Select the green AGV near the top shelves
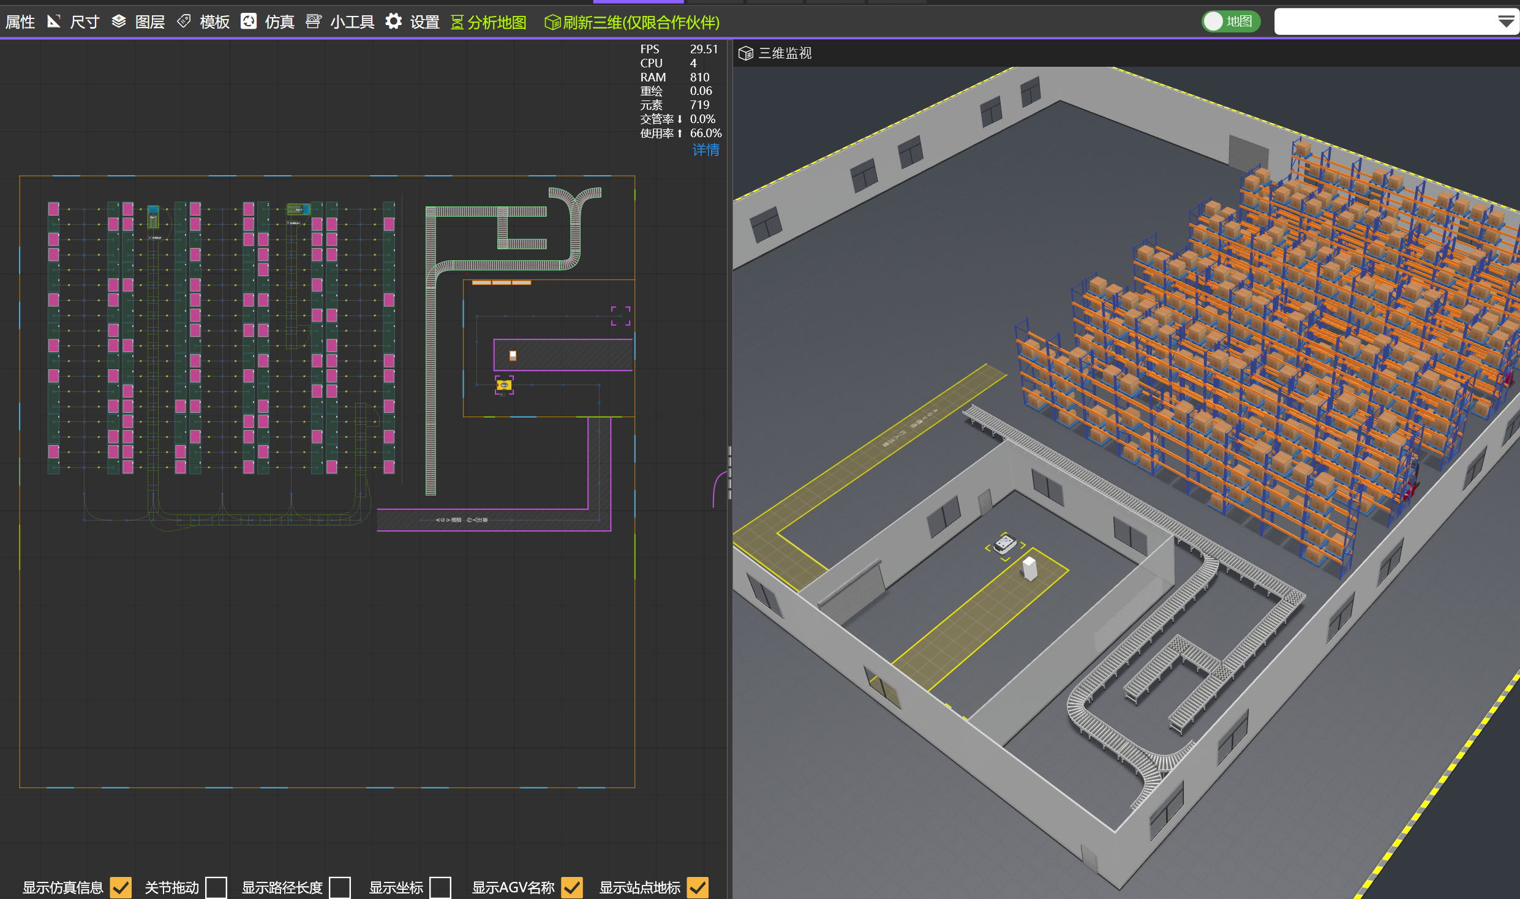This screenshot has height=899, width=1520. point(298,209)
